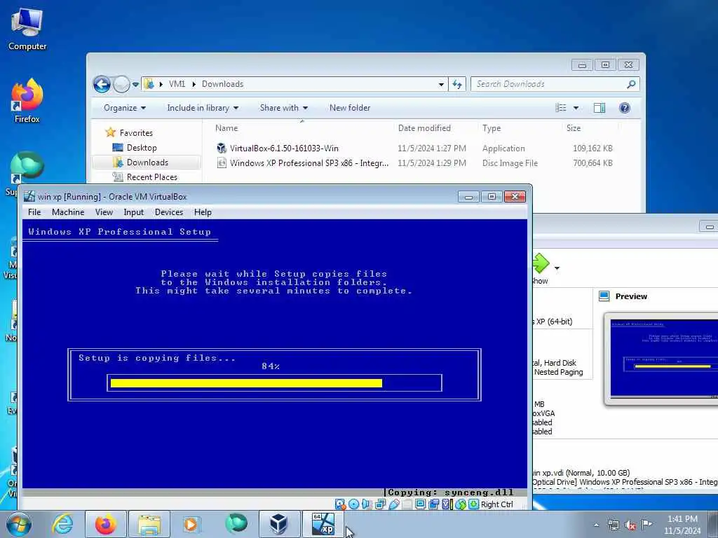Click the USB devices indicator in VM status bar
Image resolution: width=718 pixels, height=538 pixels.
[x=394, y=504]
